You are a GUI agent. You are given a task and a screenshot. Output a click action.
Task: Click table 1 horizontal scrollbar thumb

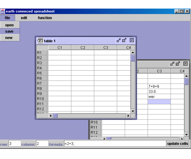pyautogui.click(x=55, y=116)
